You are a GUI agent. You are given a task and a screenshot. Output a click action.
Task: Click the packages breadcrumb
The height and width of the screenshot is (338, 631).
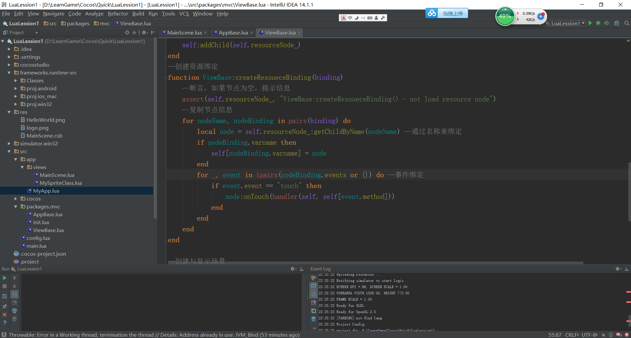(x=75, y=23)
